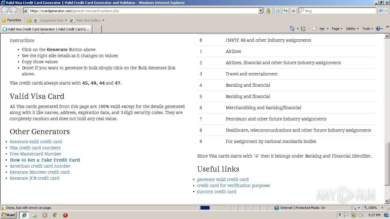Click the page loading progress bar

tap(214, 208)
